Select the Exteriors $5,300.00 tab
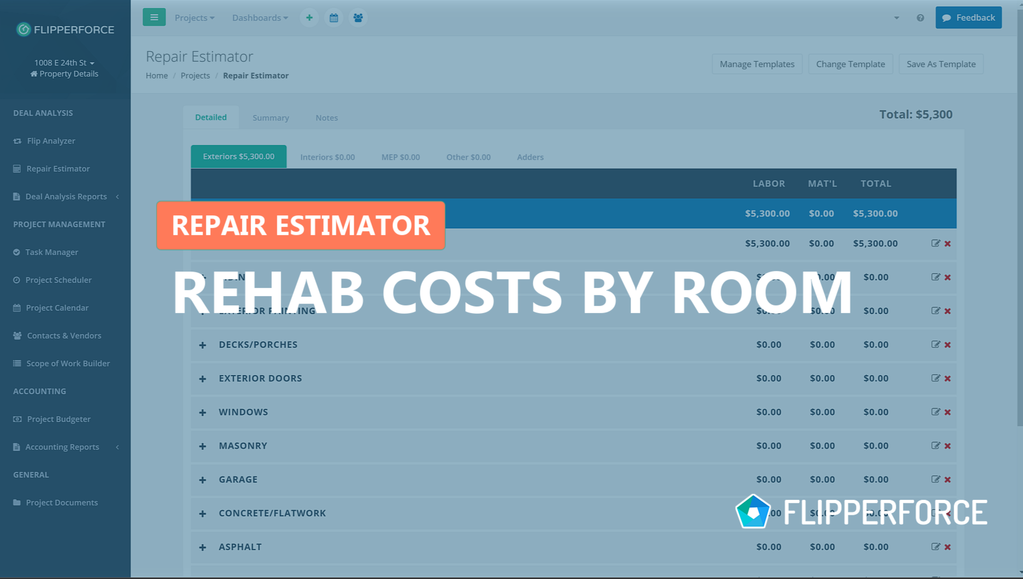 (x=239, y=156)
